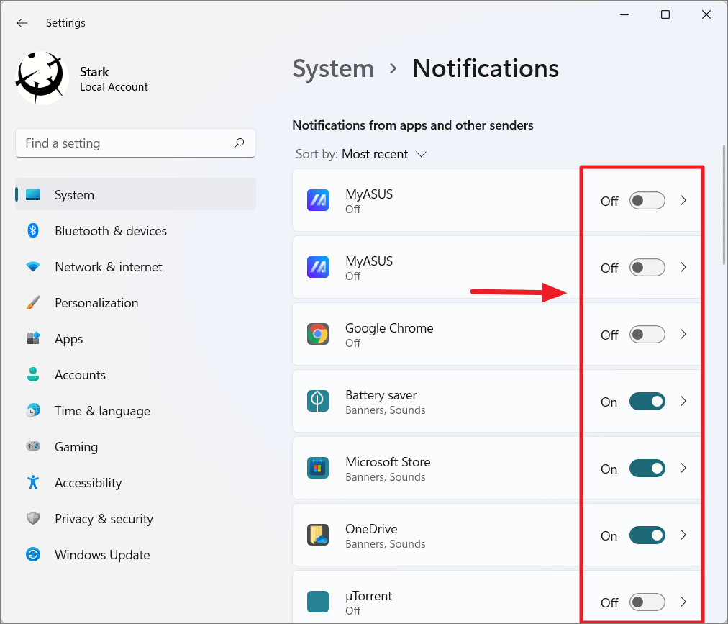The image size is (728, 624).
Task: Click the OneDrive app icon
Action: click(317, 535)
